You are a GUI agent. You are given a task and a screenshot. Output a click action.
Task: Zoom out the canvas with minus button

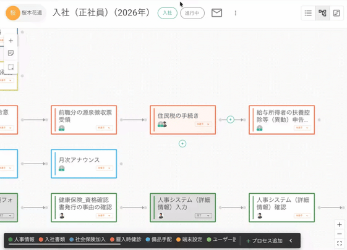coord(340,234)
